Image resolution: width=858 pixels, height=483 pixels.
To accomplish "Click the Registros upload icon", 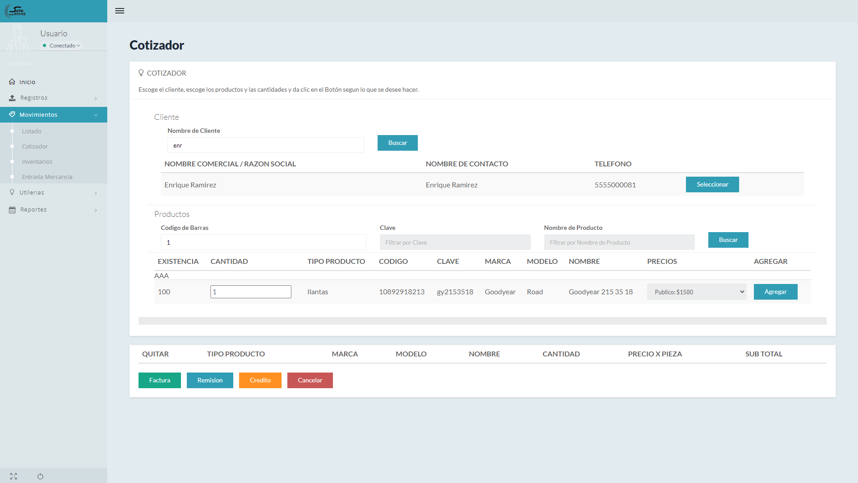I will click(x=12, y=98).
